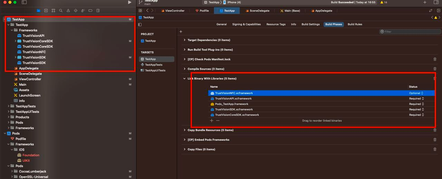Open the Report navigator icon
Viewport: 442px width, 179px height.
[x=98, y=11]
